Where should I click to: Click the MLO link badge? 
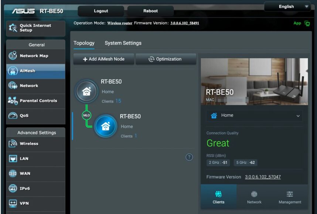tap(86, 115)
